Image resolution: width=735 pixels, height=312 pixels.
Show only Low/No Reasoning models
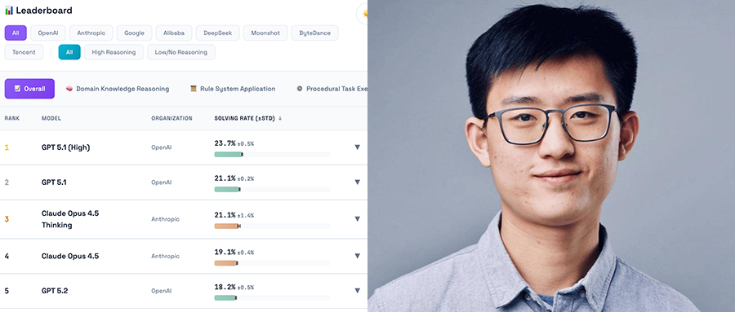coord(181,52)
